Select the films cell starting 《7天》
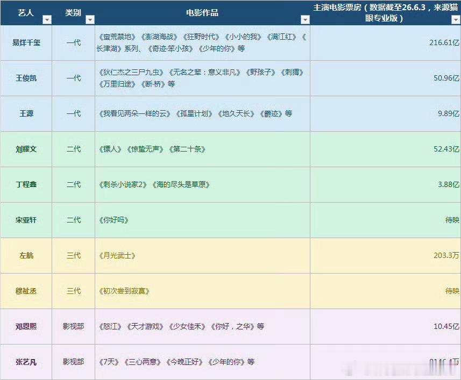Screen dimensions: 461x380 [x=203, y=362]
